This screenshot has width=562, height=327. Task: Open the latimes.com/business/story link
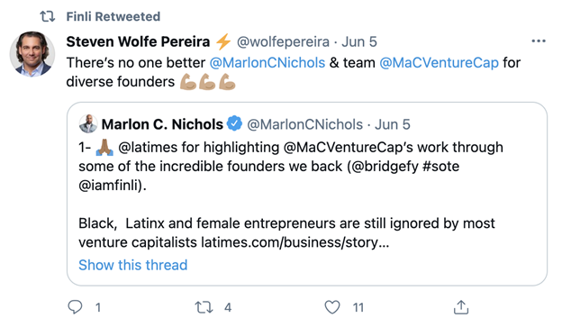[x=295, y=242]
